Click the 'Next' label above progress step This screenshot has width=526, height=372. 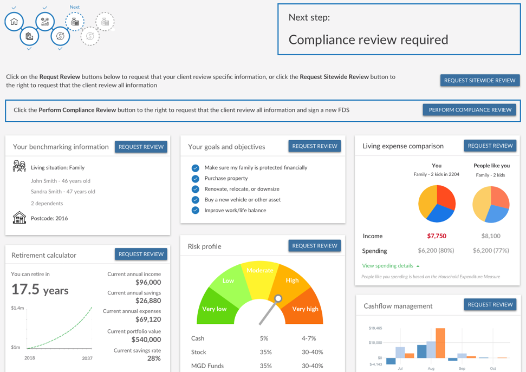coord(74,7)
